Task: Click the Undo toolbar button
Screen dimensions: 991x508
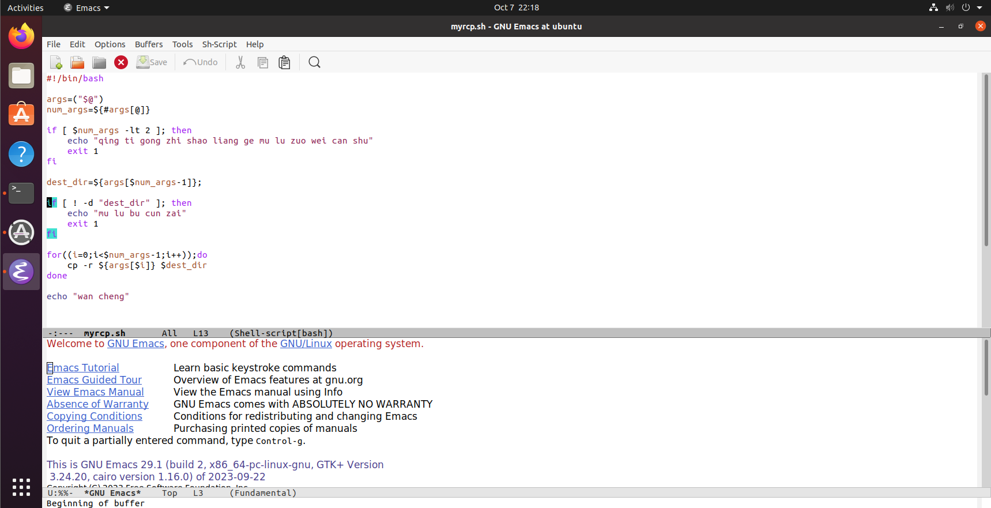Action: coord(200,62)
